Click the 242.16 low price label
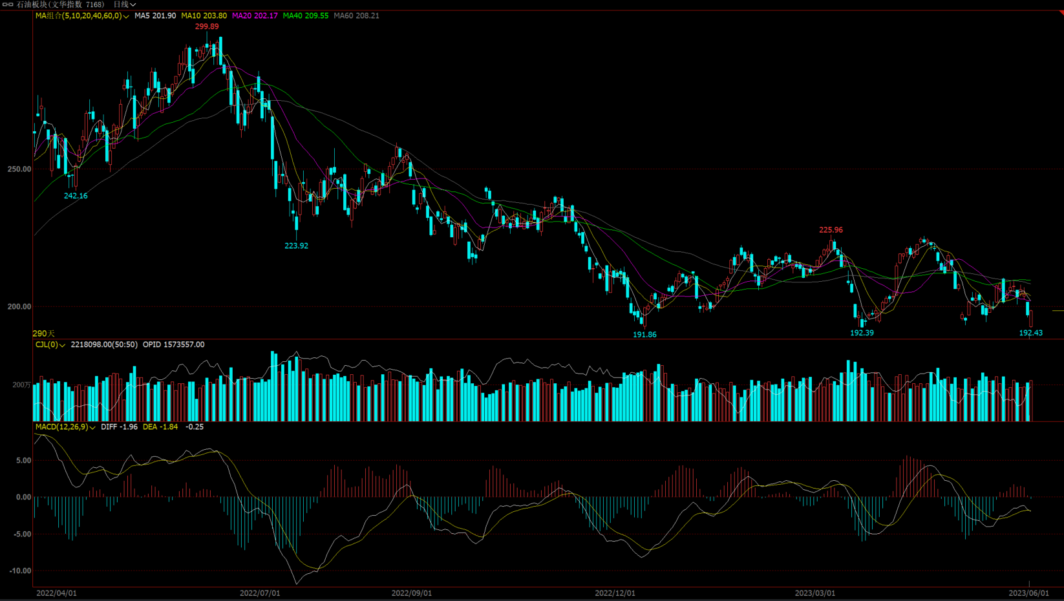 pos(76,196)
